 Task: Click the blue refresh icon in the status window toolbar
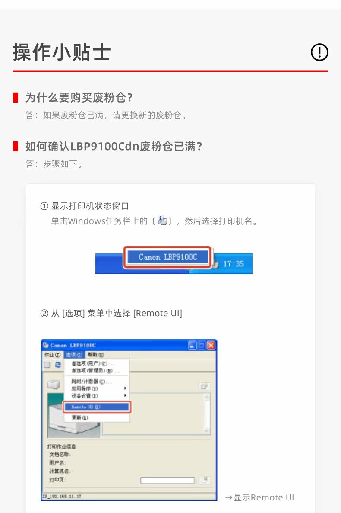pos(58,365)
